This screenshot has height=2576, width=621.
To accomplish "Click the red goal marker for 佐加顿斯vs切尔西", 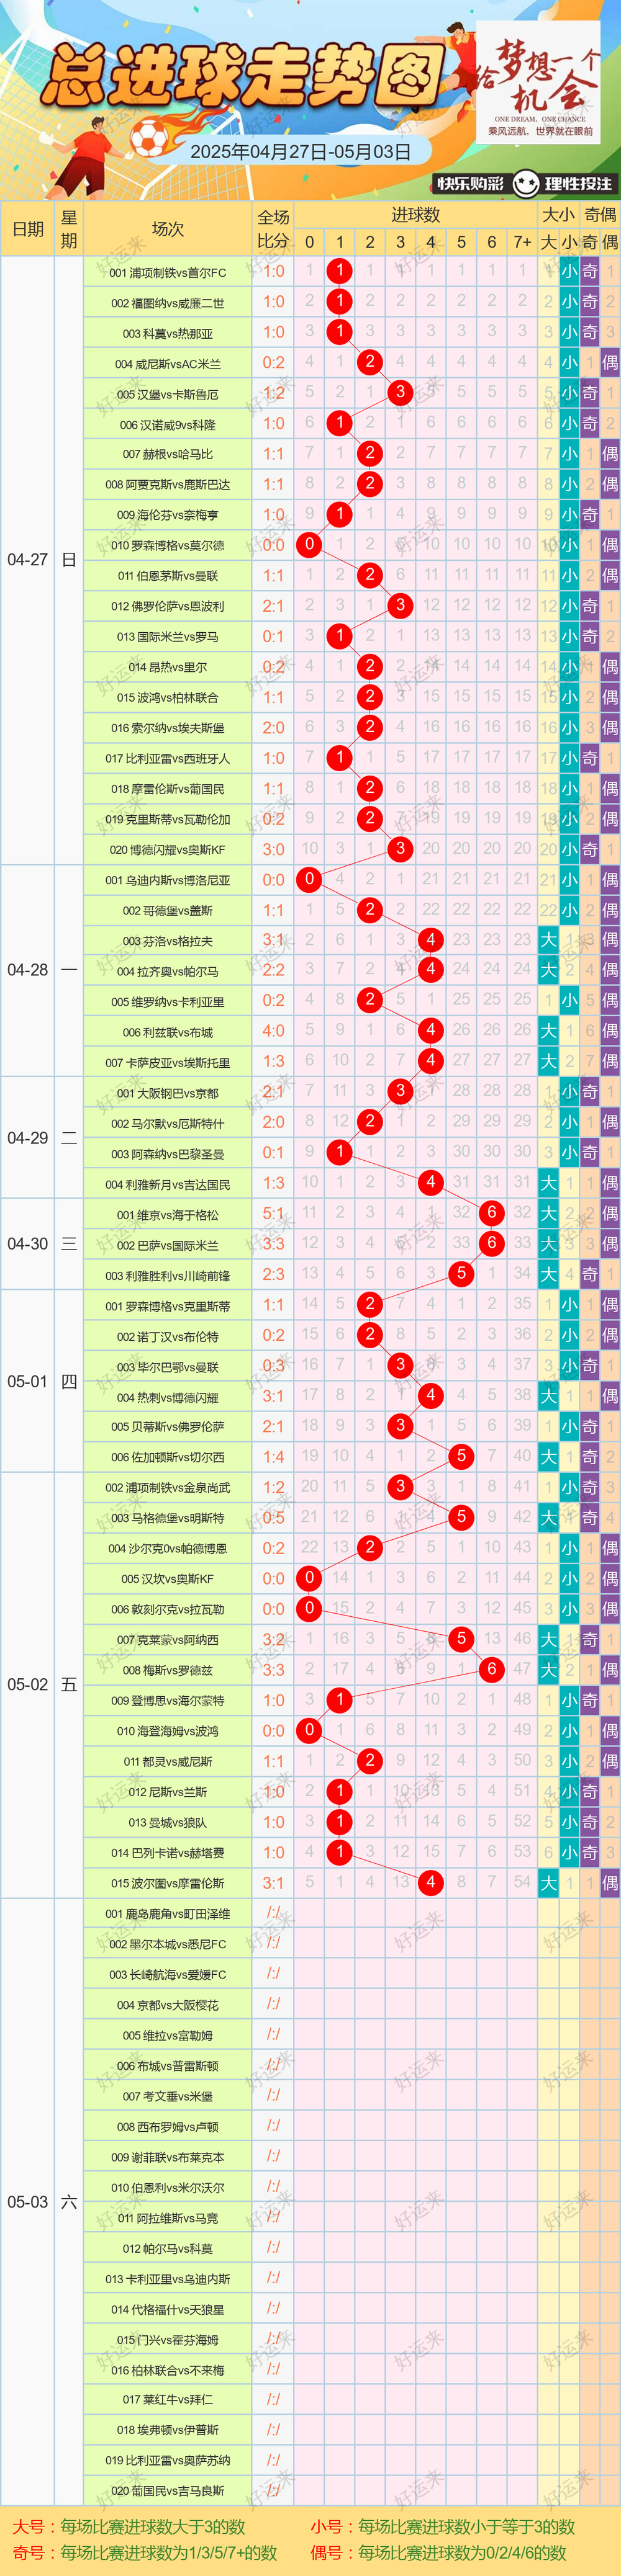I will (x=461, y=1456).
